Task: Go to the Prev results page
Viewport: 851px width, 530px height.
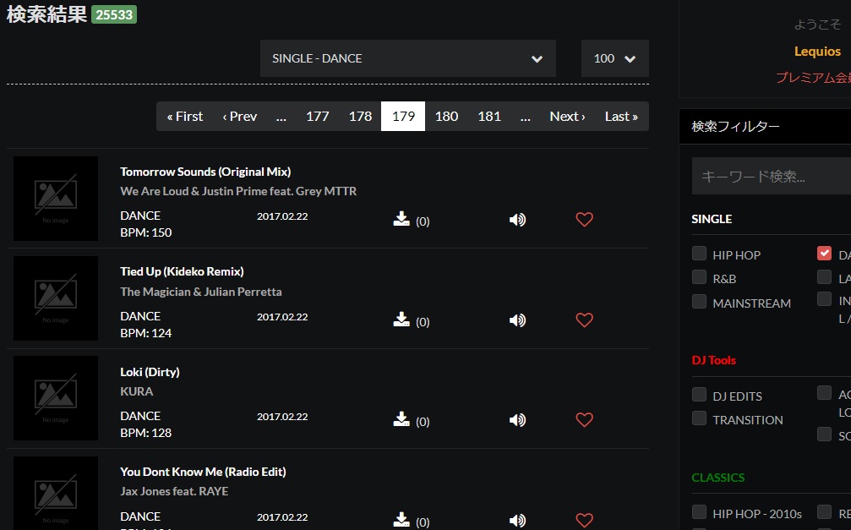Action: pyautogui.click(x=239, y=116)
